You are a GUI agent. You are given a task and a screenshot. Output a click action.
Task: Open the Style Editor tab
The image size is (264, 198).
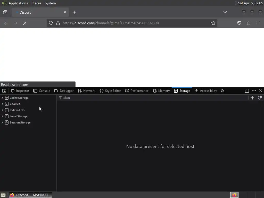(110, 91)
